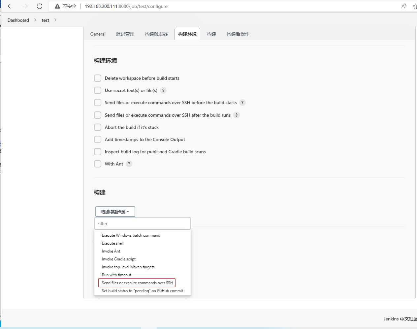Viewport: 417px width, 329px height.
Task: Switch to the General tab
Action: coord(98,34)
